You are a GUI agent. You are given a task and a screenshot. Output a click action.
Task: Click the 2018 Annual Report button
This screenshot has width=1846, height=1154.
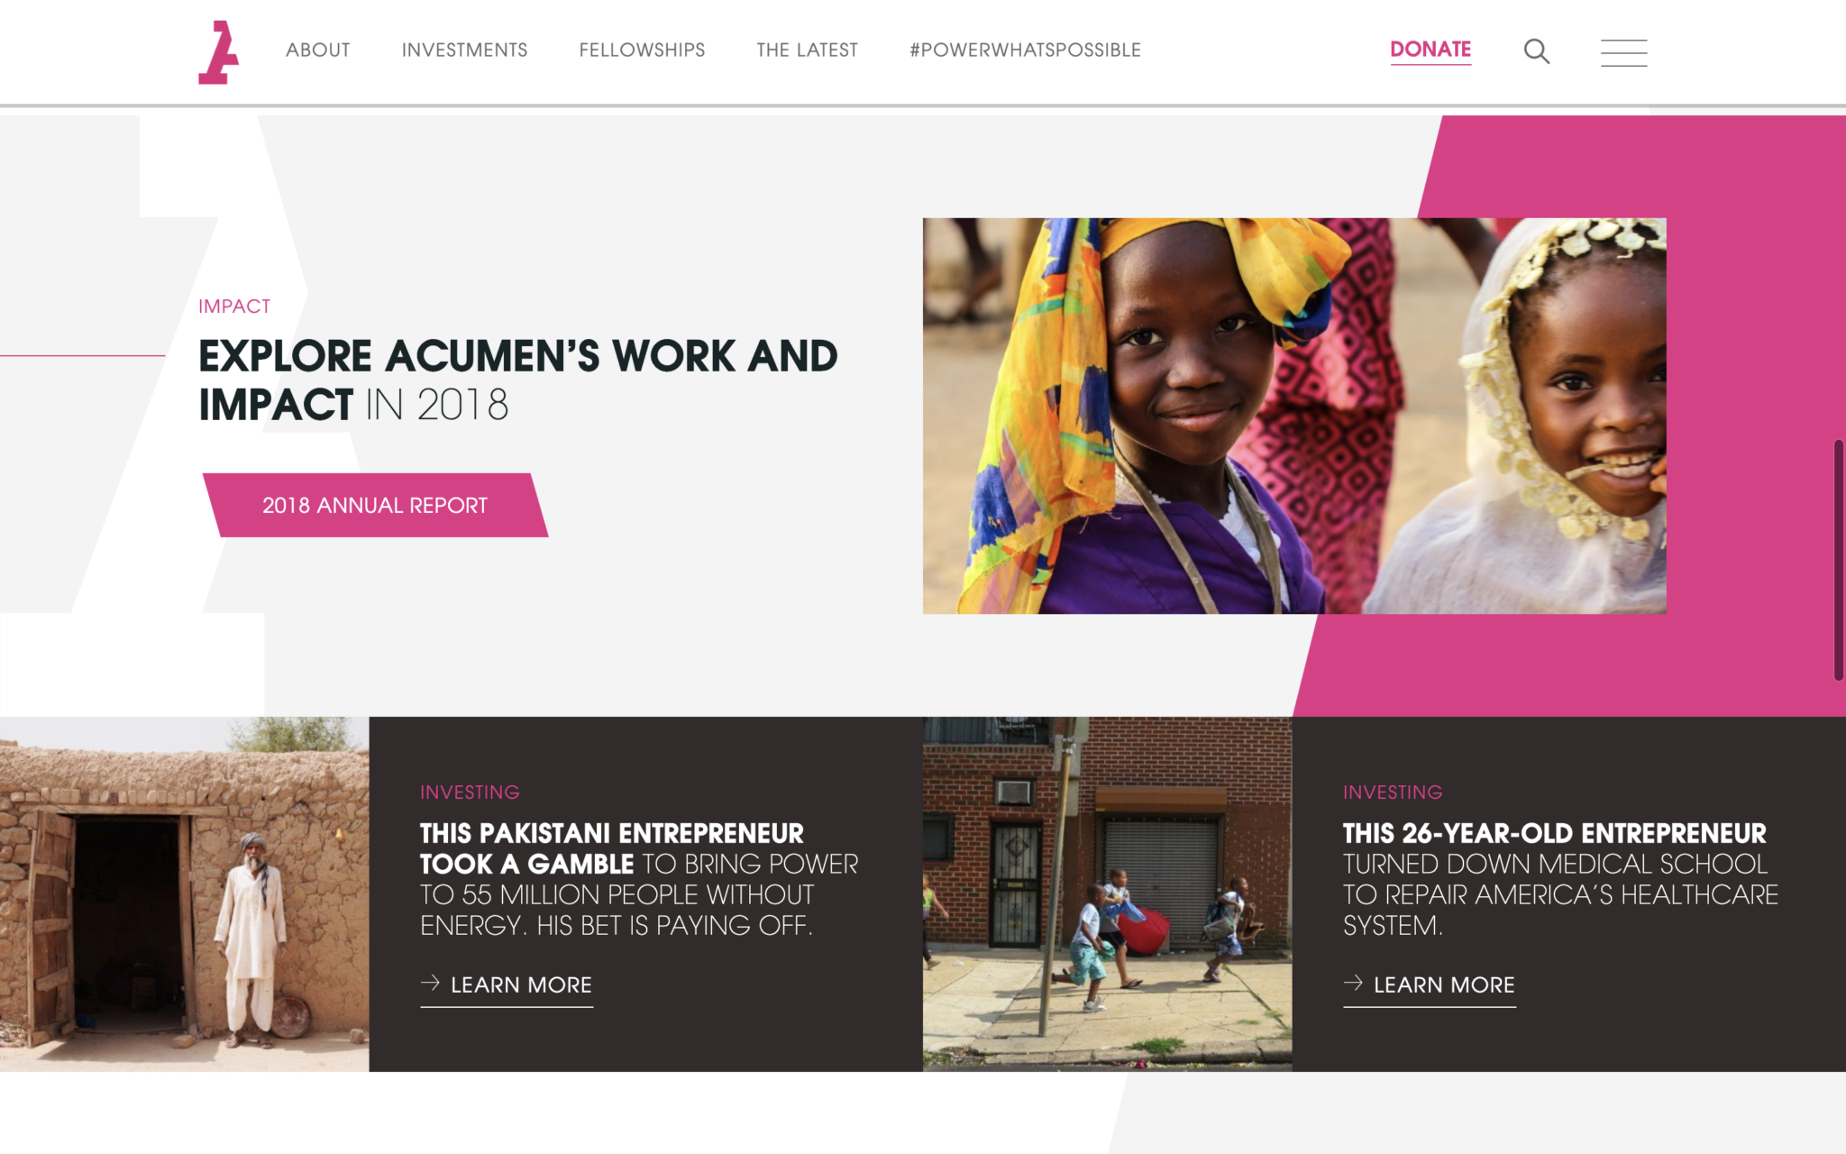click(375, 505)
